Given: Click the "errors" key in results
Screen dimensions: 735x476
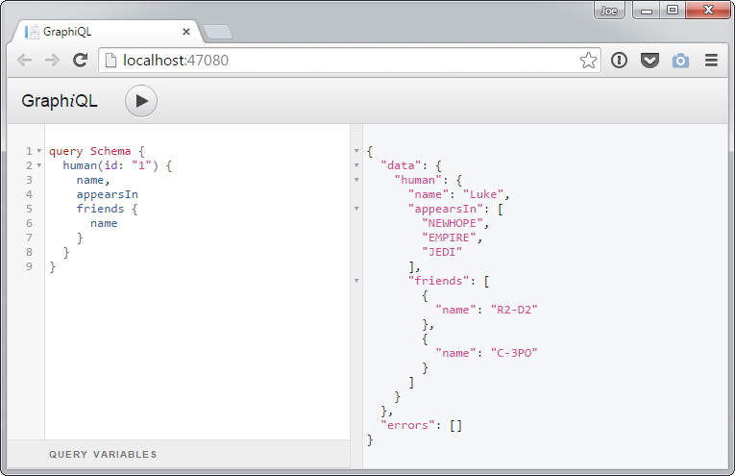Looking at the screenshot, I should [407, 425].
